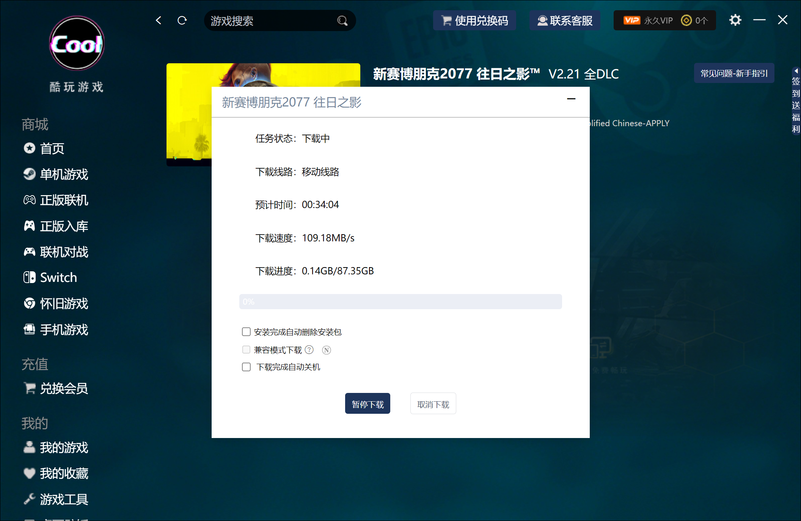Image resolution: width=801 pixels, height=521 pixels.
Task: Click the 游戏搜索 search field
Action: 280,20
